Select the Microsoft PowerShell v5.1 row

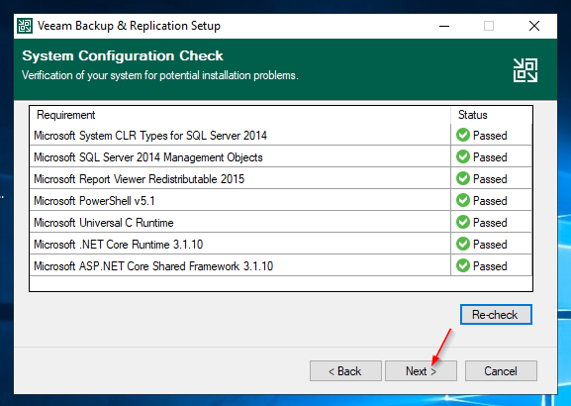point(280,200)
